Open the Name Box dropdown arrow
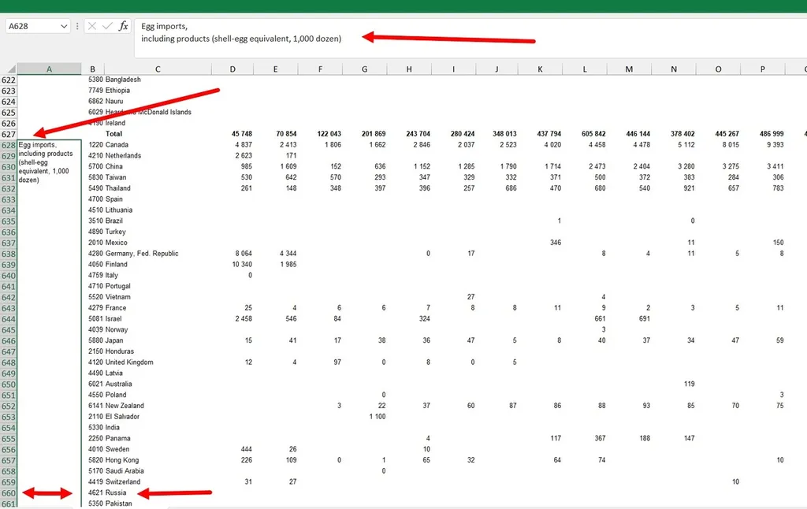This screenshot has width=807, height=509. click(64, 26)
